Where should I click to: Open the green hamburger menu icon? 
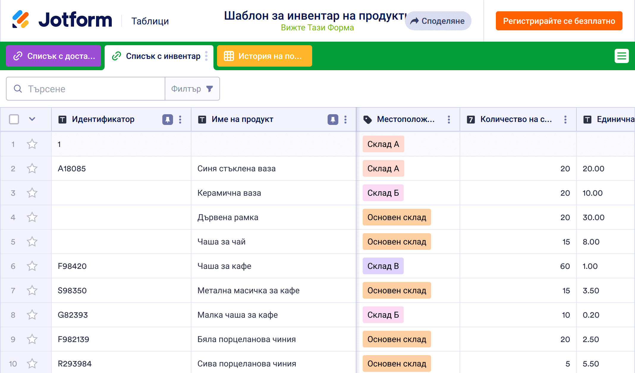pyautogui.click(x=621, y=56)
